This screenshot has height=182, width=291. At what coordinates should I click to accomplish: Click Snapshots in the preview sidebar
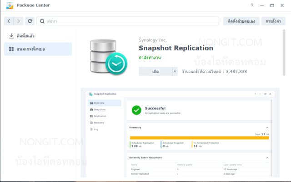point(105,109)
